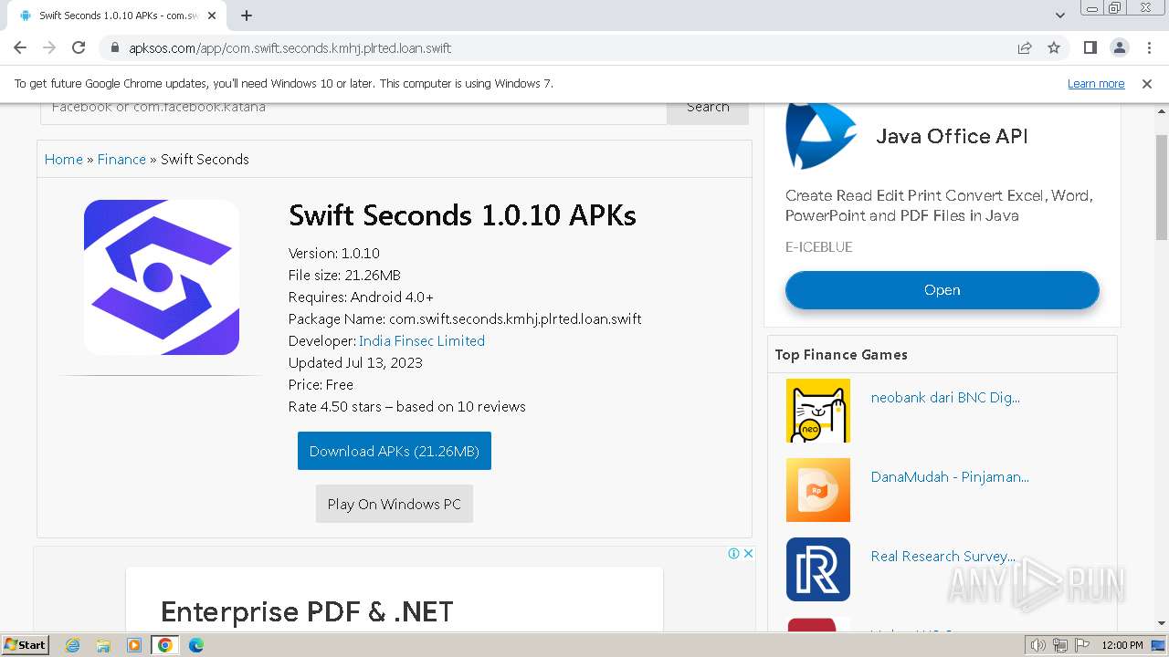Click the Search button

click(708, 108)
